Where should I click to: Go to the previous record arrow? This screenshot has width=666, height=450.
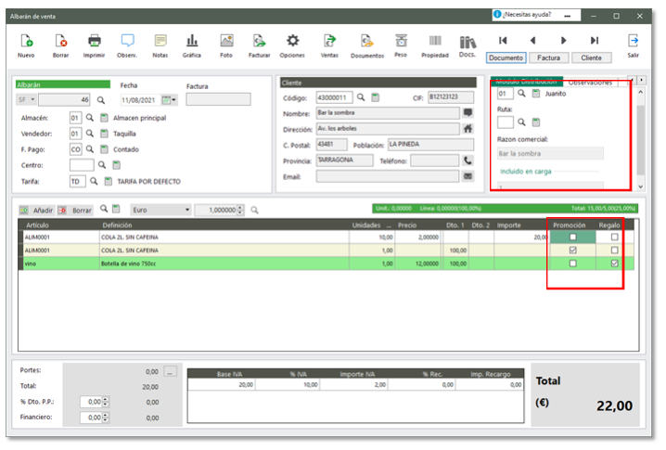533,41
